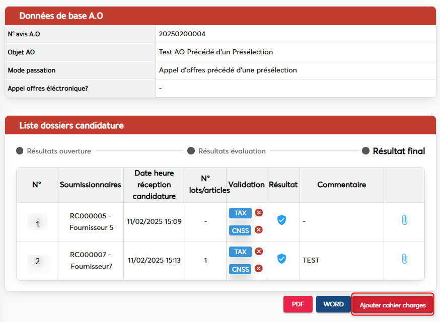
Task: Open the paperclip attachment for row 2
Action: 404,259
